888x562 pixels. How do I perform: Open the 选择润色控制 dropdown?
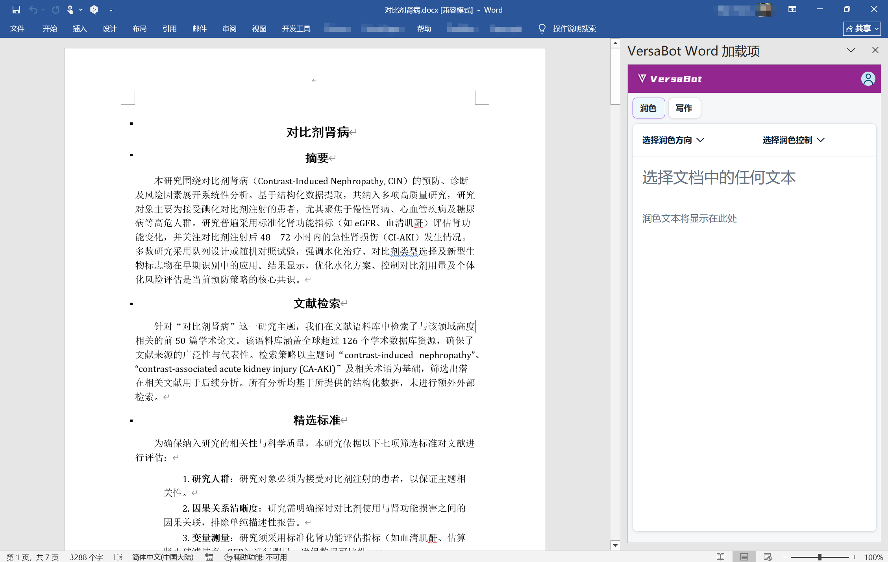point(793,140)
